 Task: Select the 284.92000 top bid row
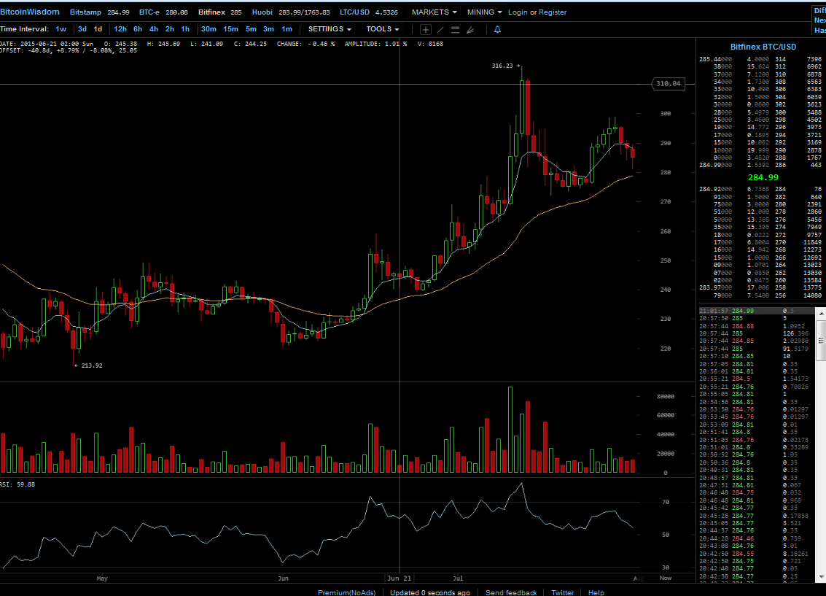(760, 189)
